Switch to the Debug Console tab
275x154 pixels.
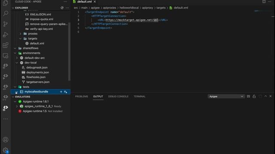118,96
